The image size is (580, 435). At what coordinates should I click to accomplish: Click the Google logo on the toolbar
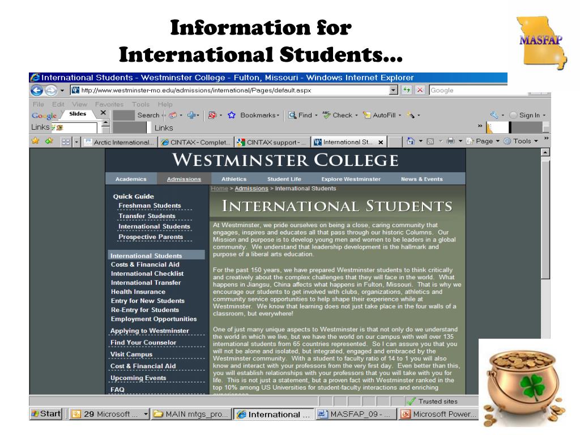(44, 116)
